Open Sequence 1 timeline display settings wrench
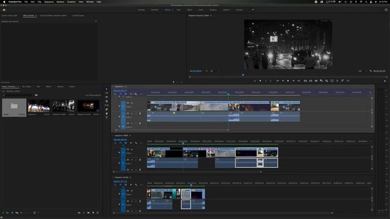Viewport: 390px width, 219px height. tap(136, 94)
